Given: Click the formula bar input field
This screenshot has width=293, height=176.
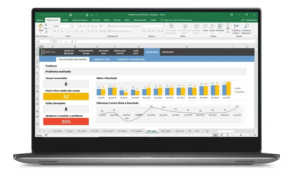Looking at the screenshot, I should pyautogui.click(x=165, y=41).
